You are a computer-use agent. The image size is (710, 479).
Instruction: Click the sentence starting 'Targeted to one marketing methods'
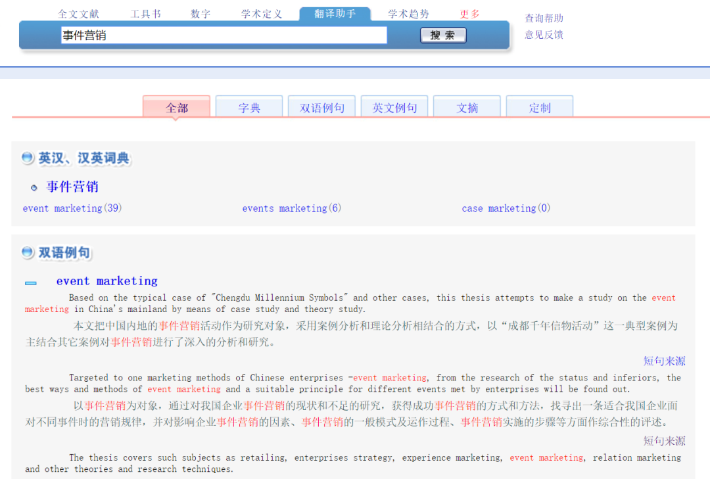(353, 383)
